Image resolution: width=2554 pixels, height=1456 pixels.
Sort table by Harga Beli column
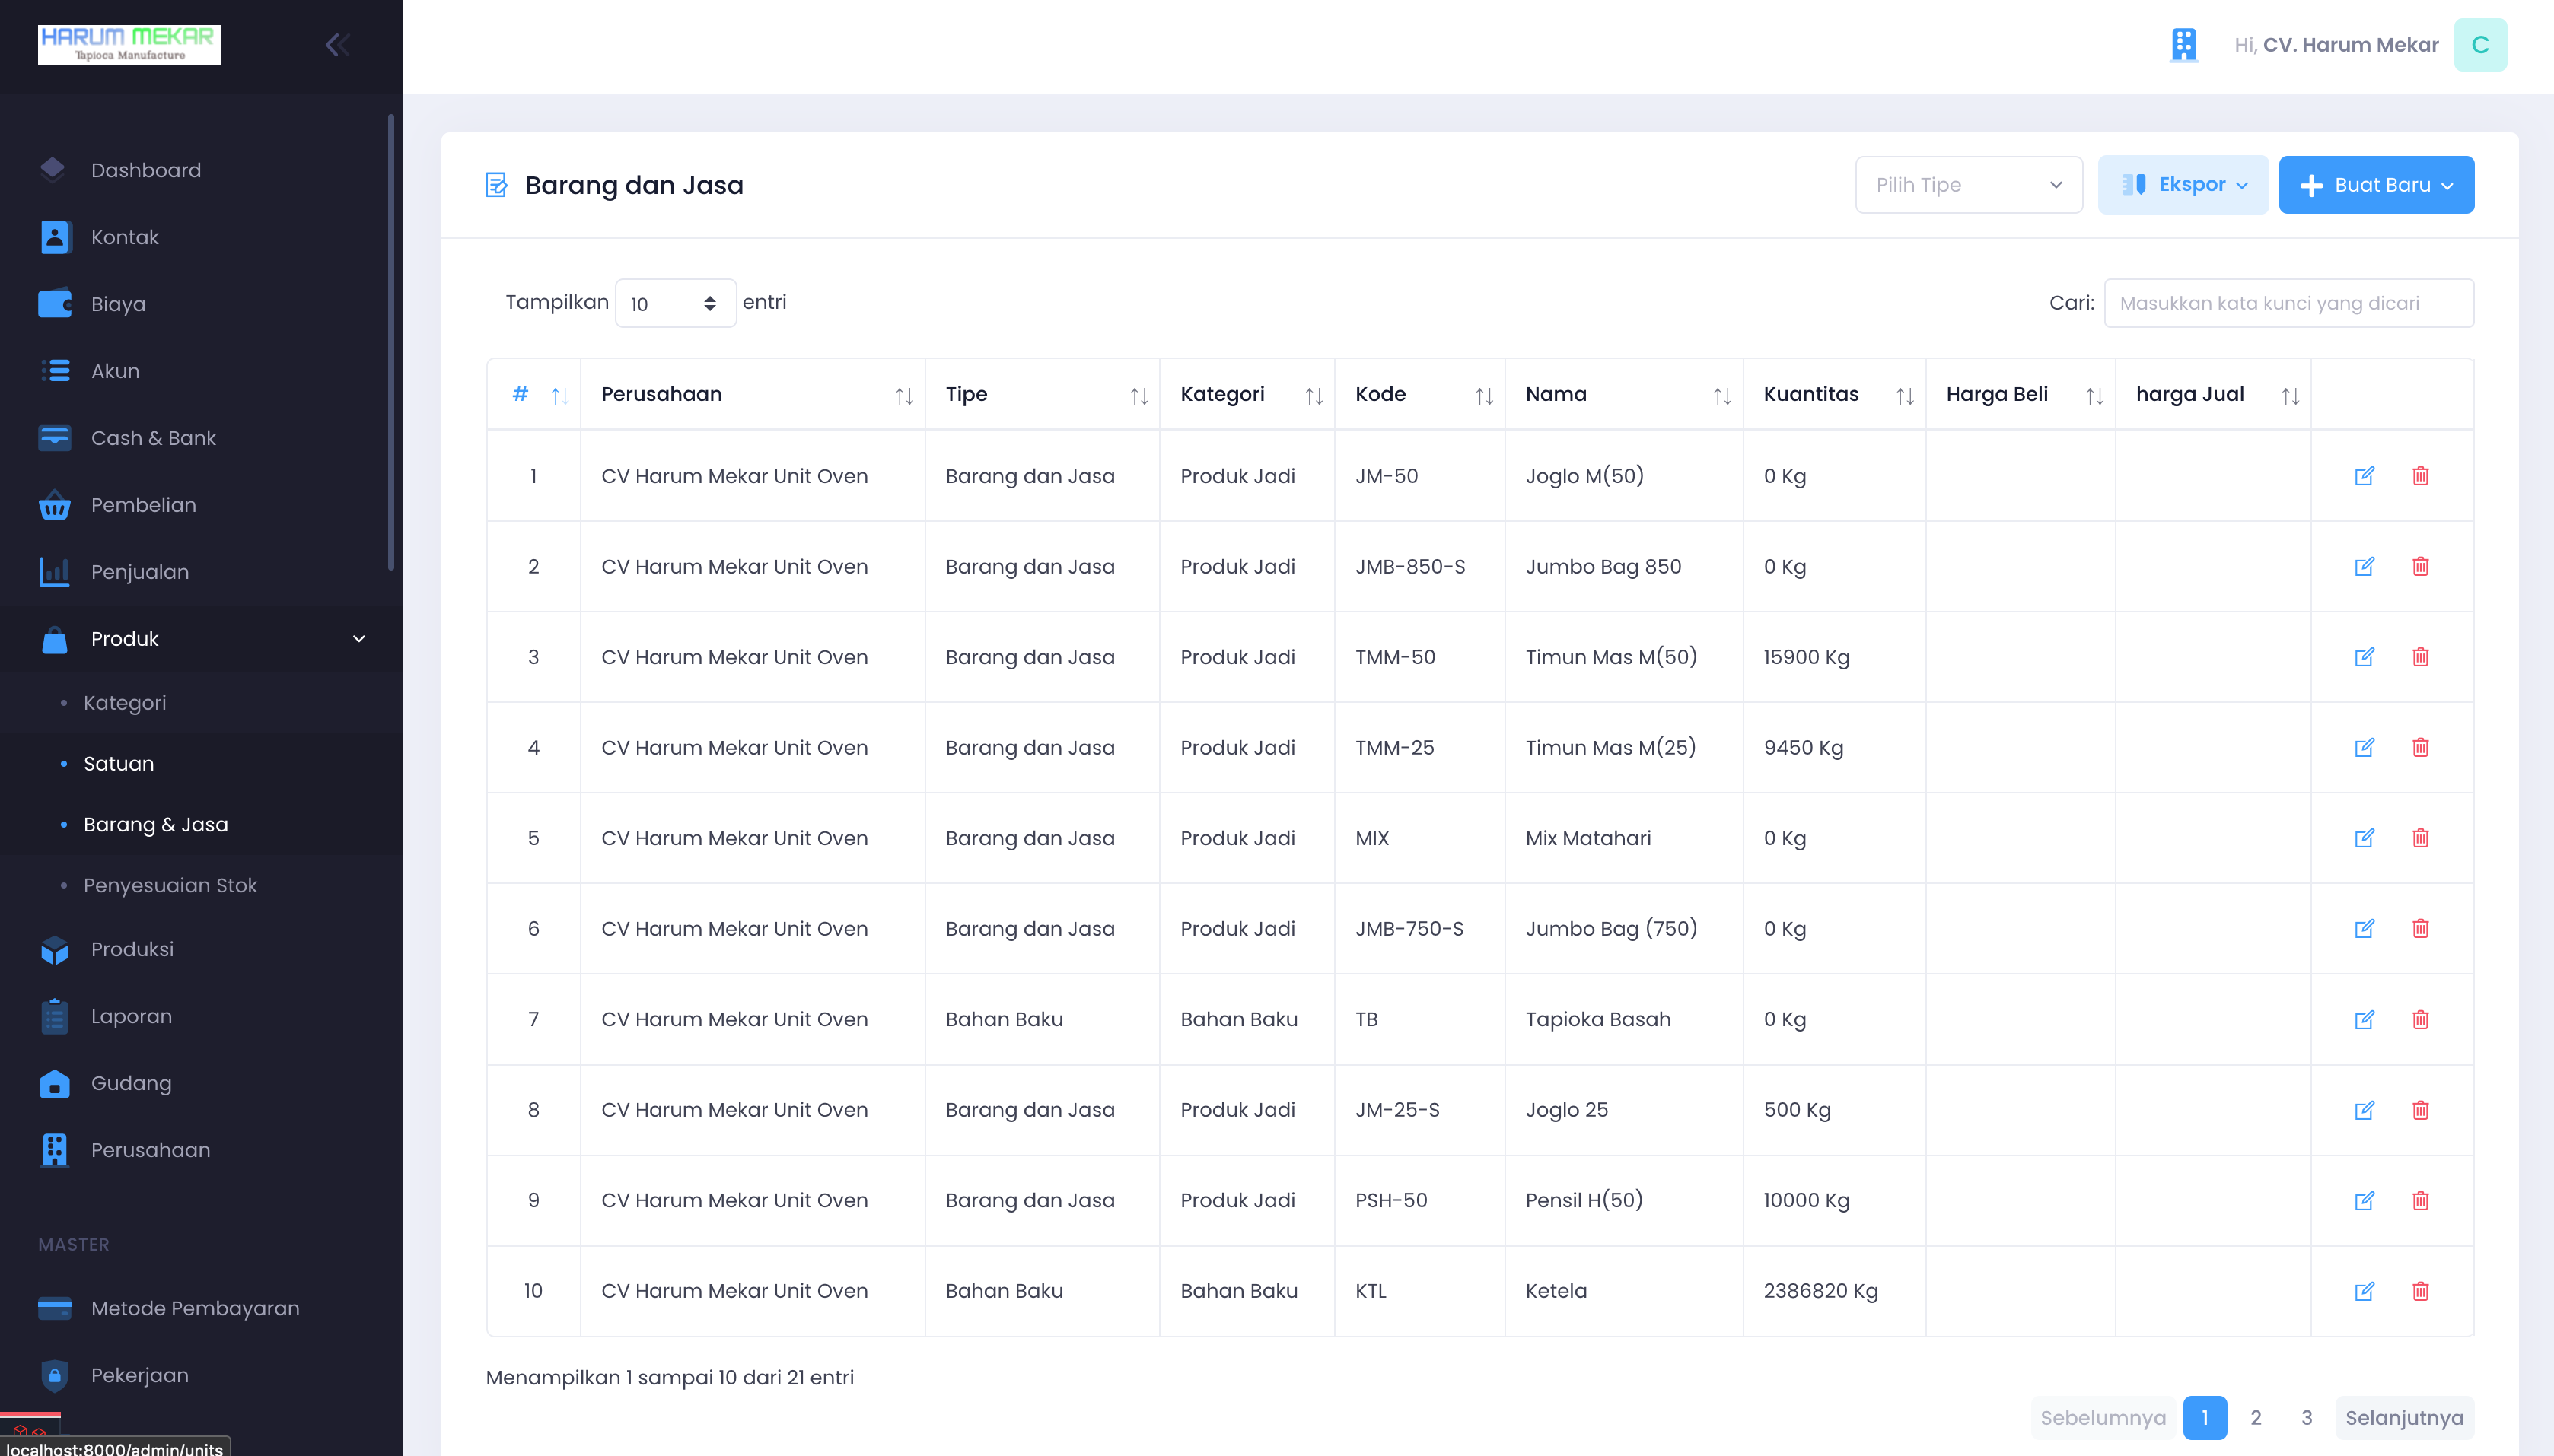coord(2020,395)
